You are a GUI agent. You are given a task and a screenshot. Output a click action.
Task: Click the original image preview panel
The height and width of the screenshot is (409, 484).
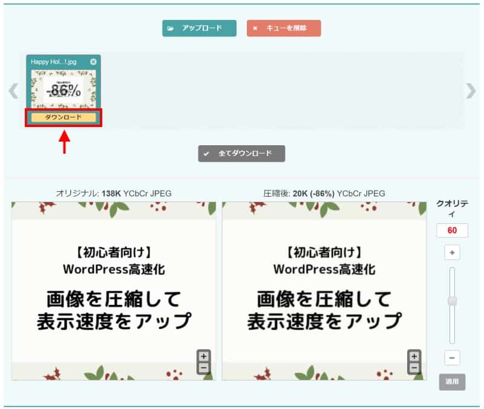point(113,290)
